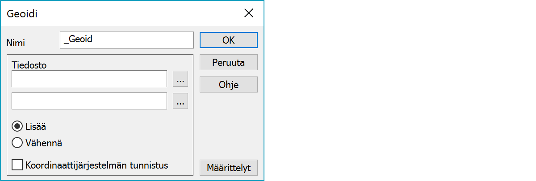Enable the Koordinaattijärjestelmän tunnistus checkbox
Image resolution: width=536 pixels, height=181 pixels.
(17, 165)
